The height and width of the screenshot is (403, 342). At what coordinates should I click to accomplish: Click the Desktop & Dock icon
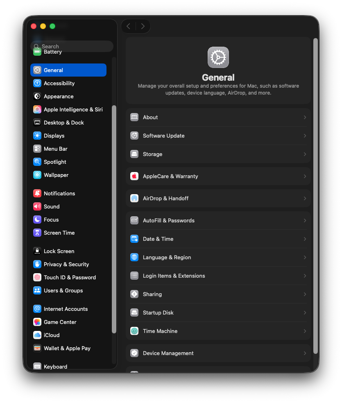tap(37, 122)
